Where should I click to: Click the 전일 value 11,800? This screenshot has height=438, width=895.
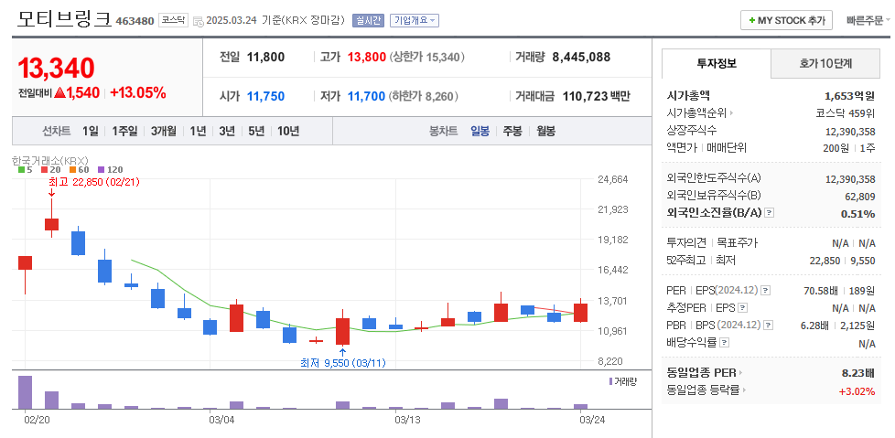(x=265, y=57)
